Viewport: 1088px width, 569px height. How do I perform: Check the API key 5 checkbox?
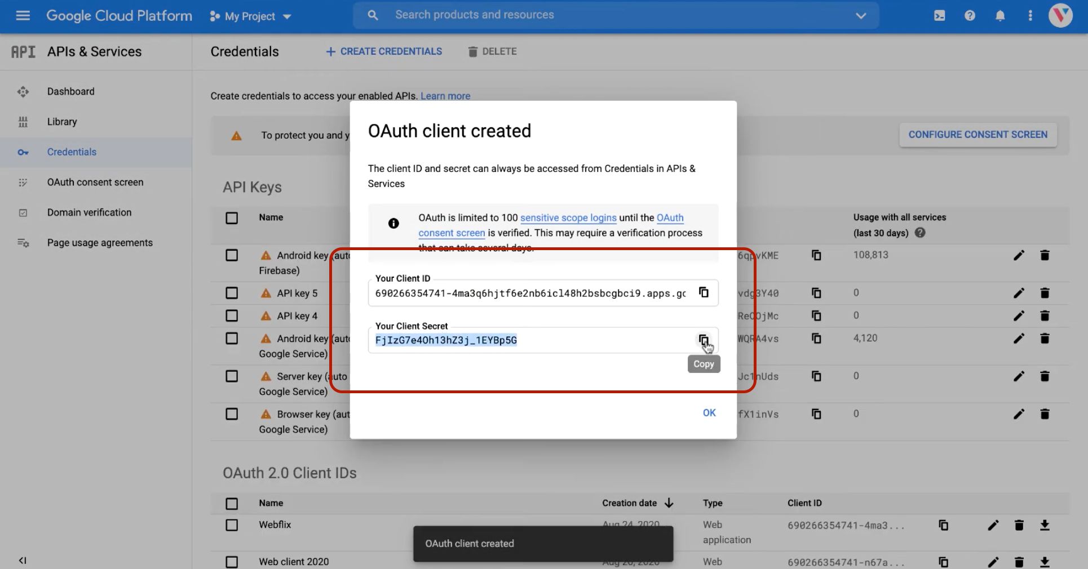tap(232, 293)
